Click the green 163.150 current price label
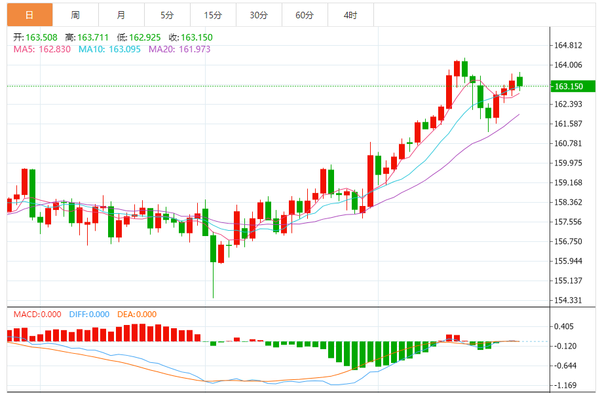 [573, 86]
